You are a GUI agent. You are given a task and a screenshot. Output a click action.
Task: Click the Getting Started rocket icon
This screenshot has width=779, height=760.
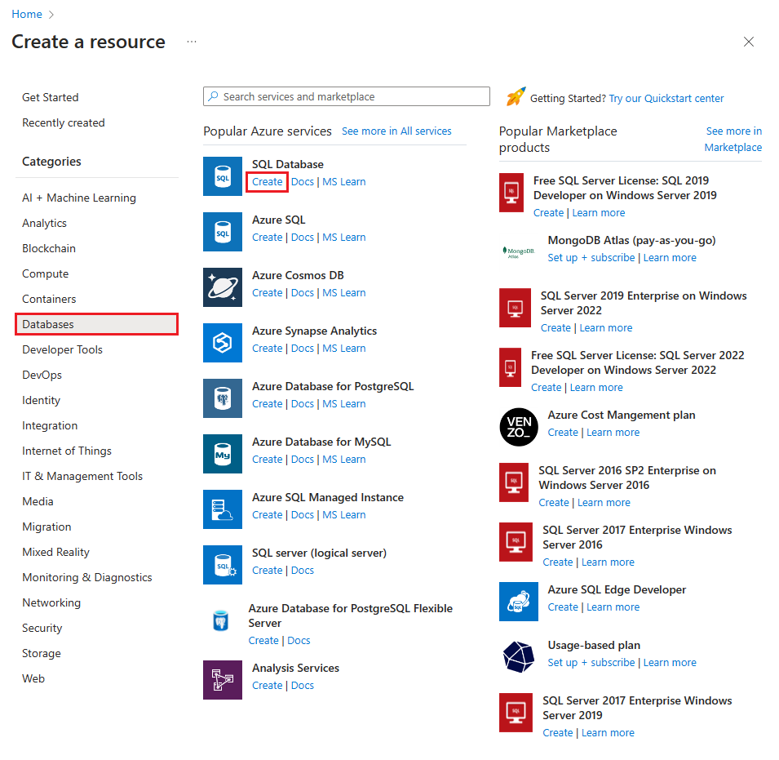pos(516,98)
